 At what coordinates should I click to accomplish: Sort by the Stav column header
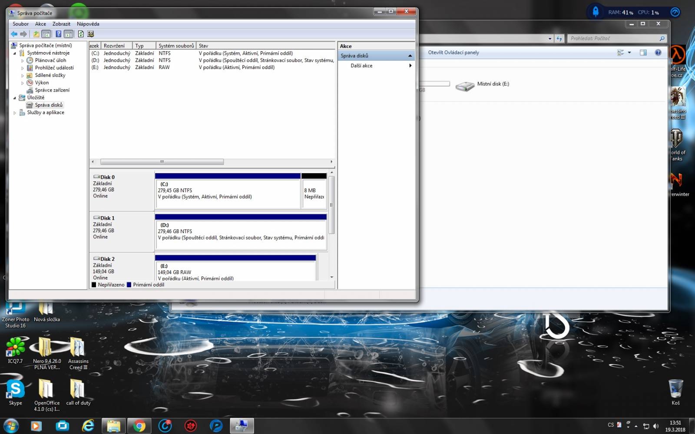click(x=266, y=46)
